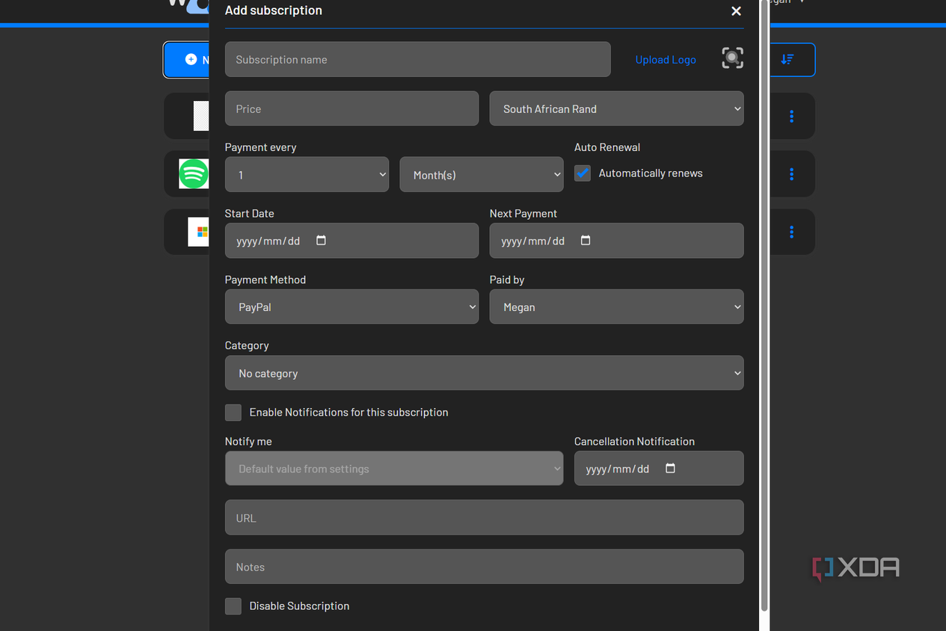
Task: Click the Auto Renewal label
Action: (x=607, y=147)
